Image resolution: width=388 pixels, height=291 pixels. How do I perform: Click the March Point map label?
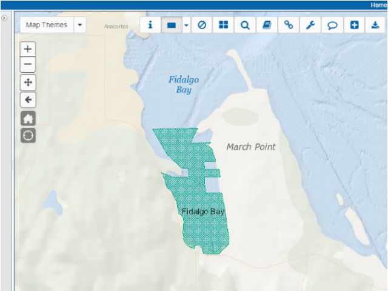pyautogui.click(x=251, y=147)
